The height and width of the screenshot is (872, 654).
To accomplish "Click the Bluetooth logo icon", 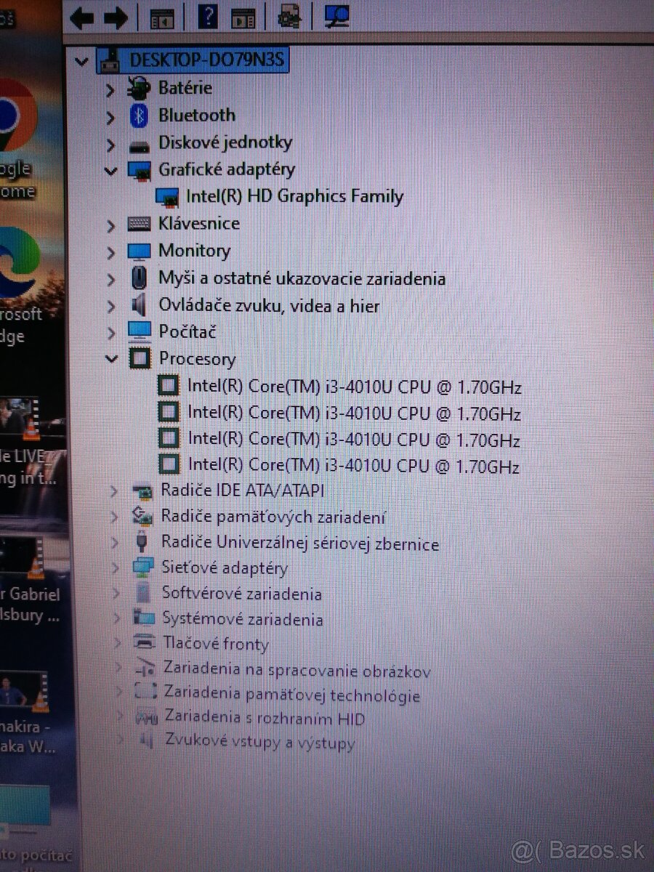I will 139,116.
